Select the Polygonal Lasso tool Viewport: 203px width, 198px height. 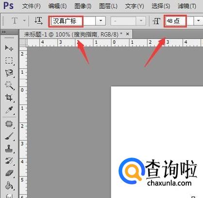9,73
